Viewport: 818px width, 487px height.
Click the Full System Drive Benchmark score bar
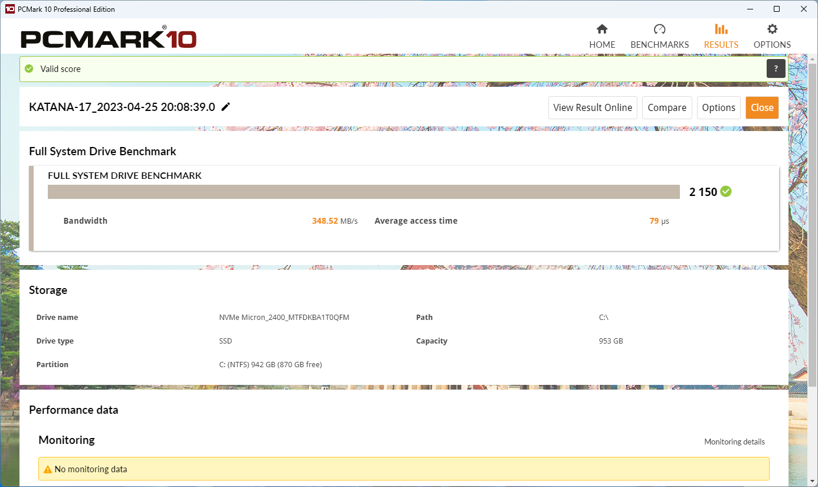coord(364,192)
